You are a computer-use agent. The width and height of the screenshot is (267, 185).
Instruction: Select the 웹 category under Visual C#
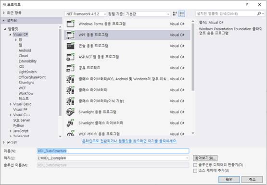(20, 45)
